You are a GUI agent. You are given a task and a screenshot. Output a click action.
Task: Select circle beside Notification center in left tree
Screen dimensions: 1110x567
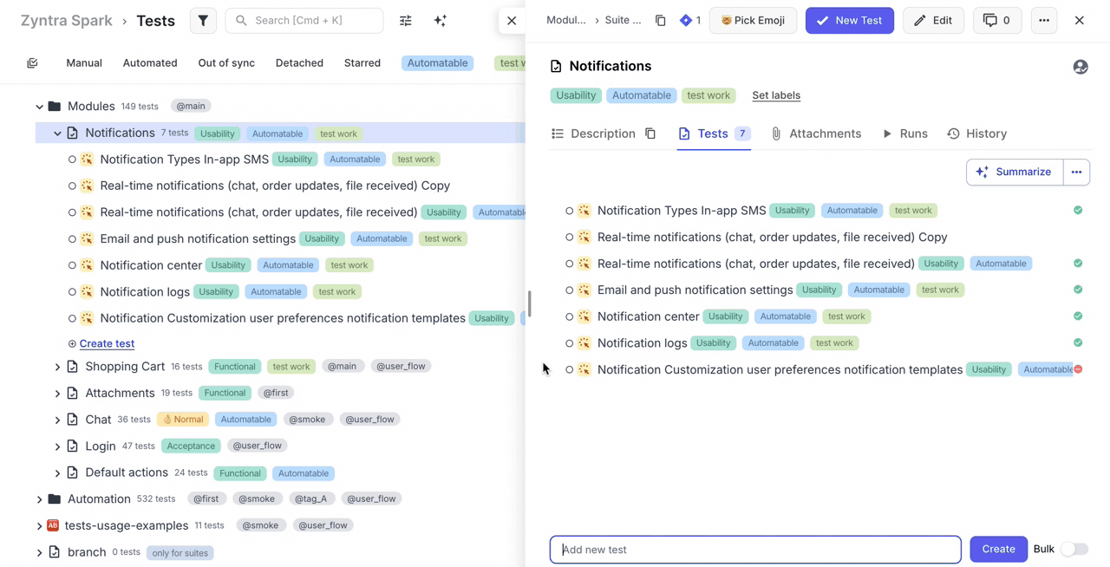pyautogui.click(x=72, y=265)
